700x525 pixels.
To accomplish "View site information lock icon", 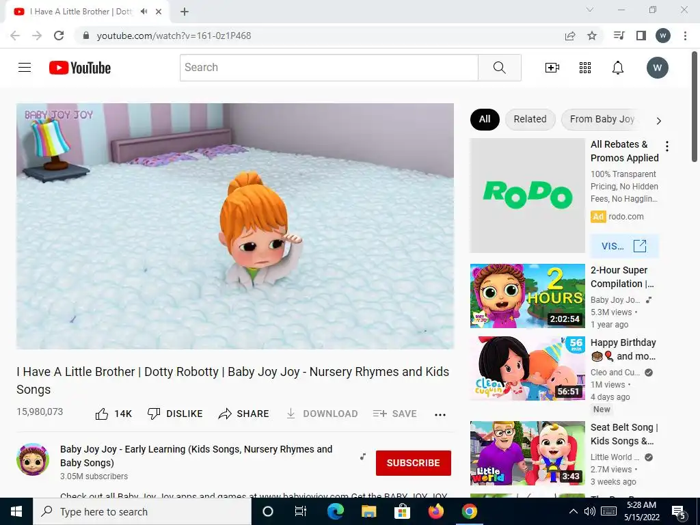I will [x=86, y=36].
